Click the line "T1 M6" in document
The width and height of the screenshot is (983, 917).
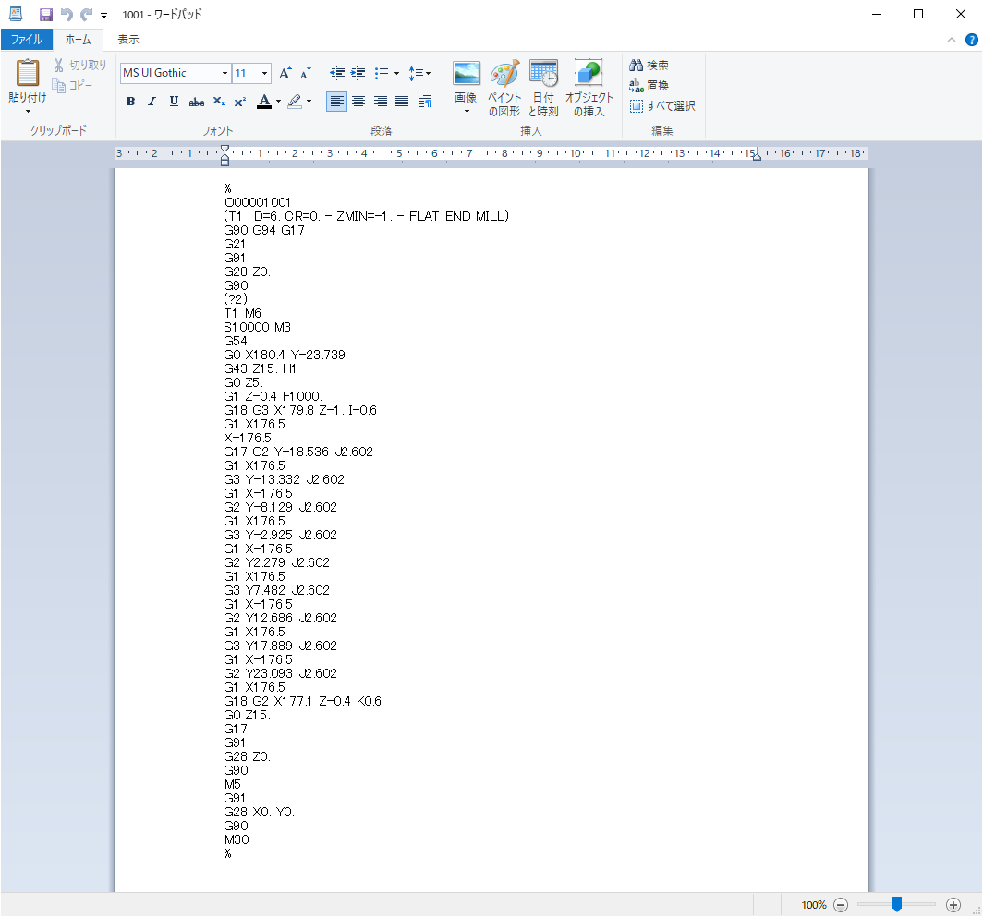click(243, 313)
